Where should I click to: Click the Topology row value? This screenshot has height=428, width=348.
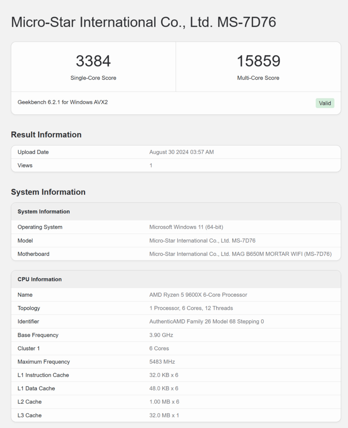191,308
